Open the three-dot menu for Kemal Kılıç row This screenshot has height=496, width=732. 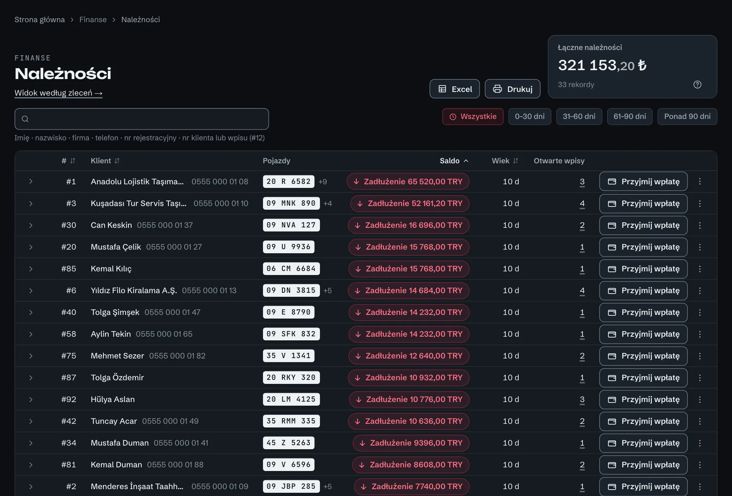click(700, 269)
